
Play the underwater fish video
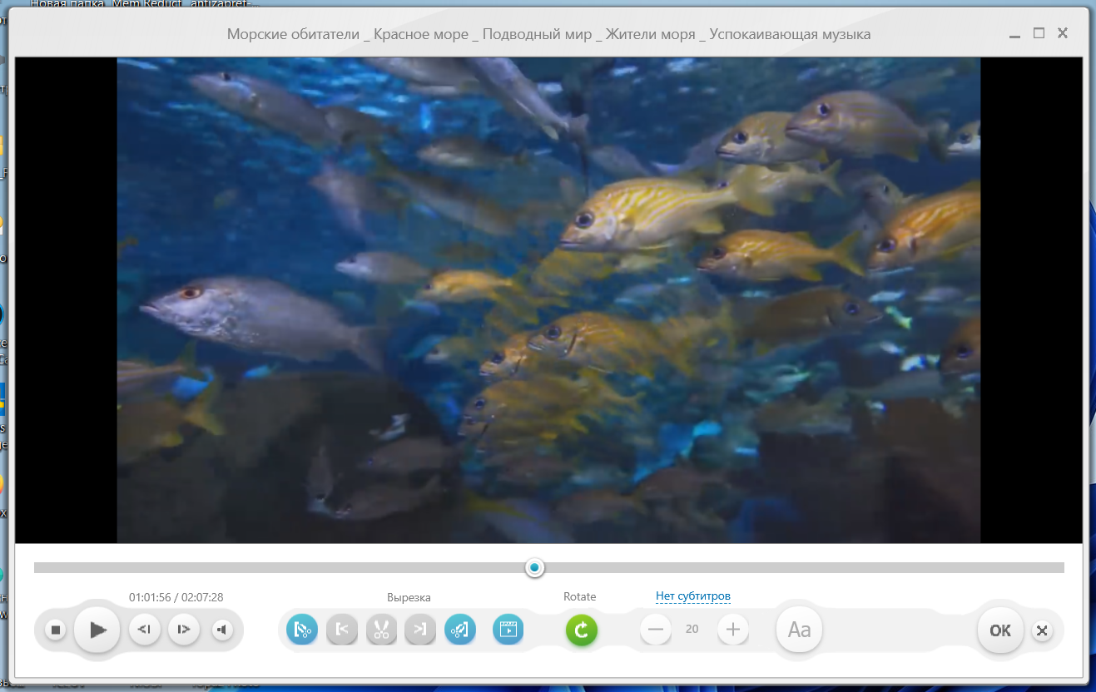tap(97, 630)
